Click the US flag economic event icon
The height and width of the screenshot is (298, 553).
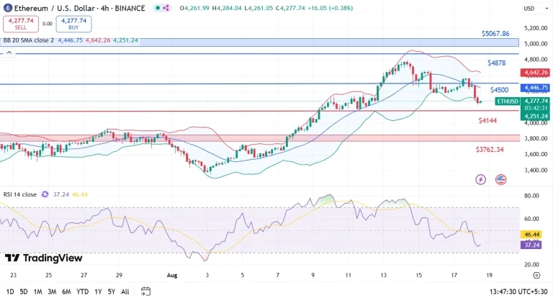coord(500,179)
